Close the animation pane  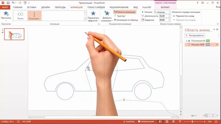217,30
